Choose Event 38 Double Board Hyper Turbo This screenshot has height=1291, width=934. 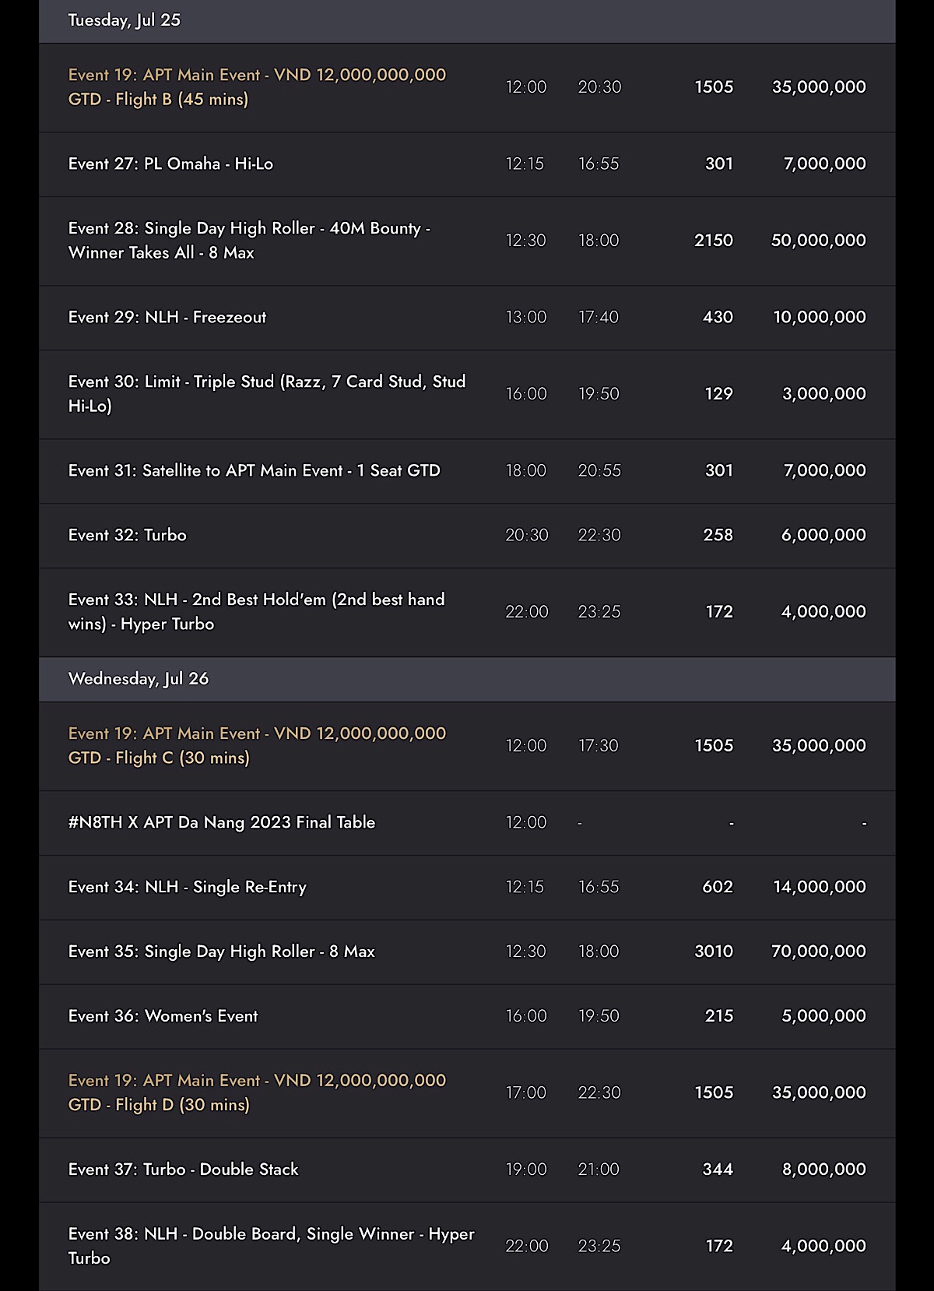pyautogui.click(x=467, y=1247)
